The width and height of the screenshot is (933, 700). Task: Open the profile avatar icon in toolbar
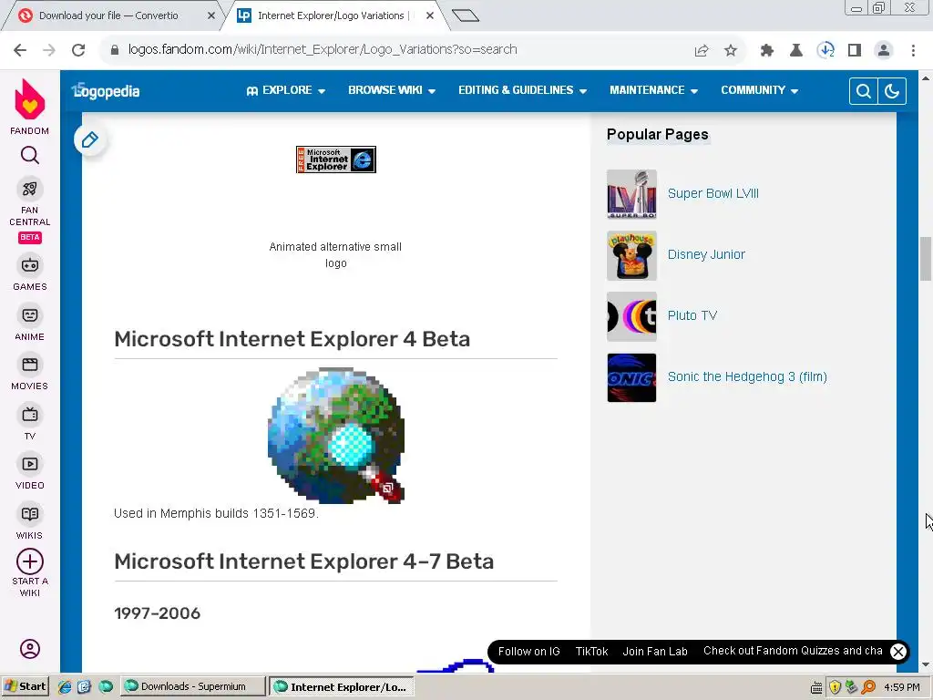point(884,51)
